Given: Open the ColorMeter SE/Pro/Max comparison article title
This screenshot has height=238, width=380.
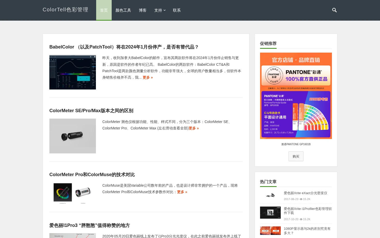Looking at the screenshot, I should [91, 111].
